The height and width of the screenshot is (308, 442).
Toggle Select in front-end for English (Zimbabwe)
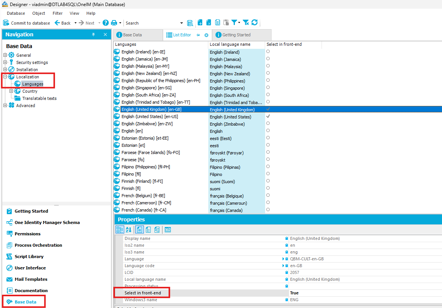pos(268,123)
